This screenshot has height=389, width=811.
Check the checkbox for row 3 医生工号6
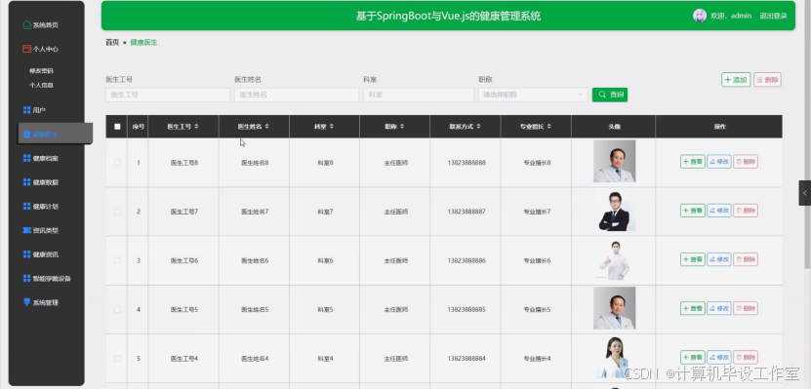(x=117, y=261)
